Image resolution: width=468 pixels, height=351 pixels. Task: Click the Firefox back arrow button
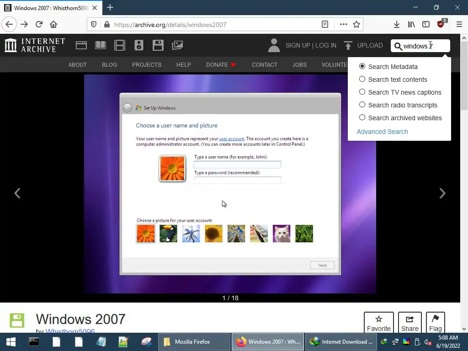click(x=9, y=25)
